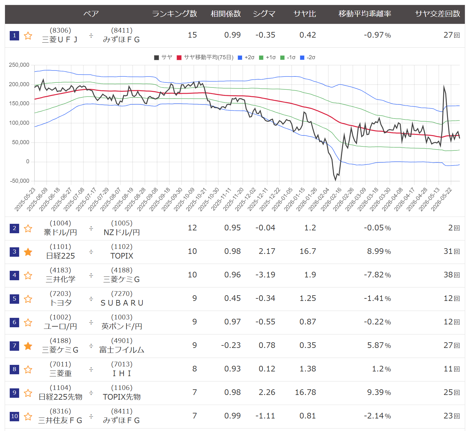This screenshot has height=431, width=468.
Task: Collapse row 1 三菱UFJ chart
Action: point(235,35)
